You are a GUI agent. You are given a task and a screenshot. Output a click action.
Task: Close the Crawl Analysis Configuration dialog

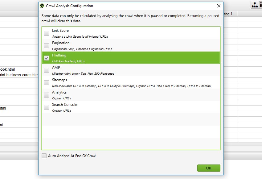(219, 6)
